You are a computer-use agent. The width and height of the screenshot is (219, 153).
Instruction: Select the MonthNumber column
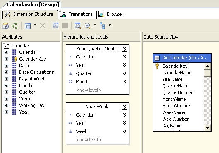coord(176,106)
